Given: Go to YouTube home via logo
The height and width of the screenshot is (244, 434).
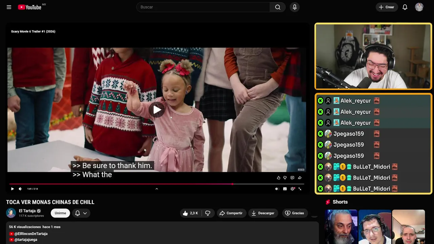Looking at the screenshot, I should (30, 7).
